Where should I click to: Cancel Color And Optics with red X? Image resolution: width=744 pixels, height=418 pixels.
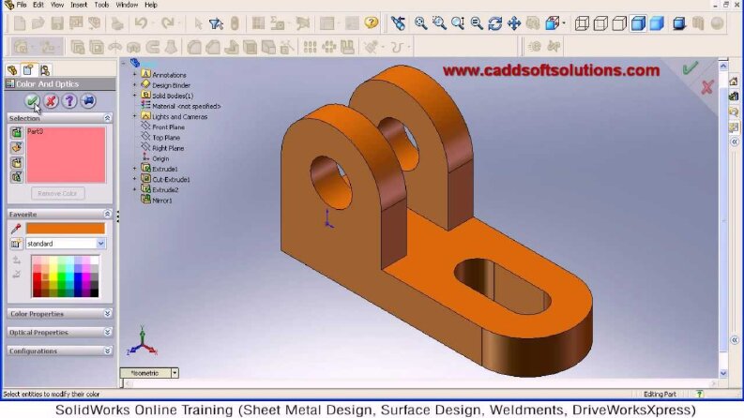tap(51, 101)
